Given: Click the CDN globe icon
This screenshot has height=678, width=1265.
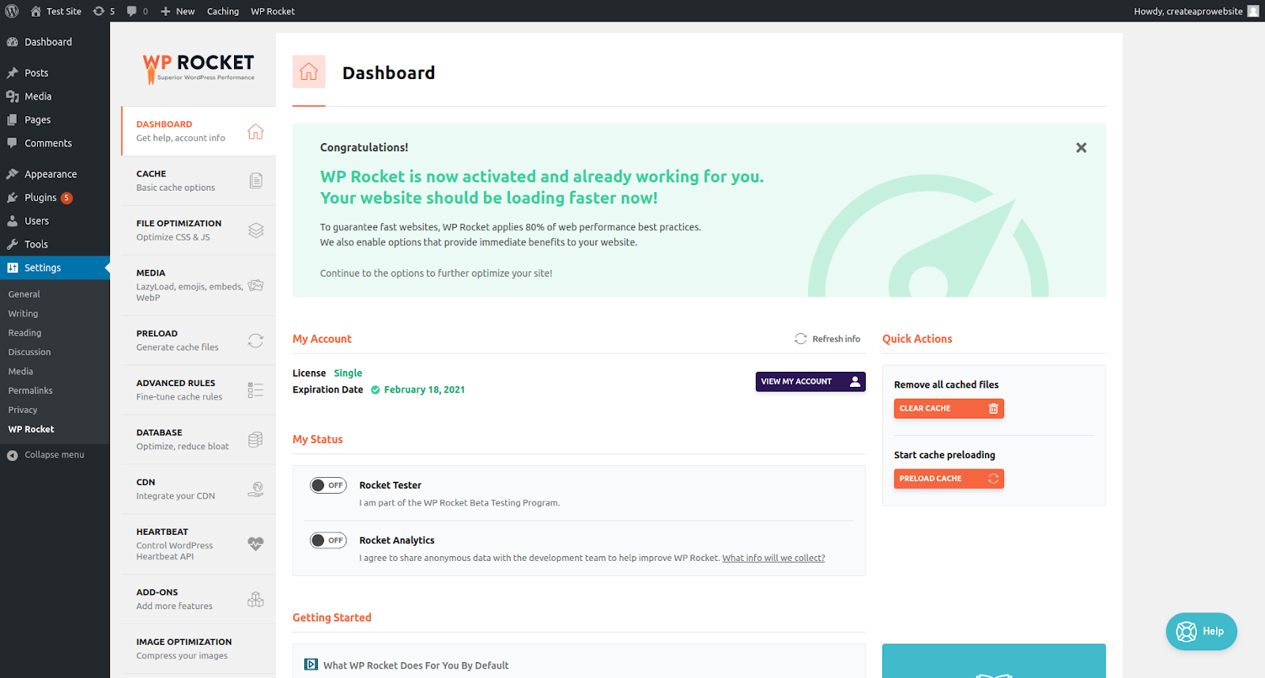Looking at the screenshot, I should point(255,489).
